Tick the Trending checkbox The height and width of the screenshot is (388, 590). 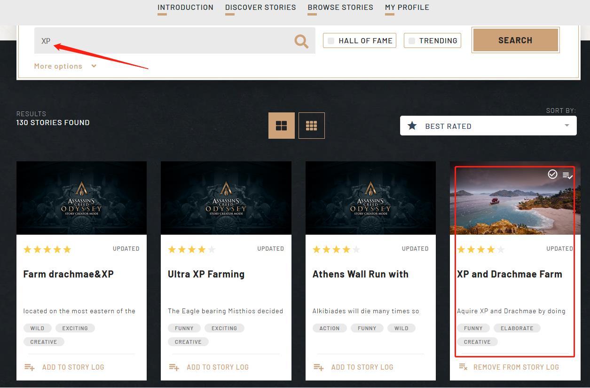tap(412, 41)
